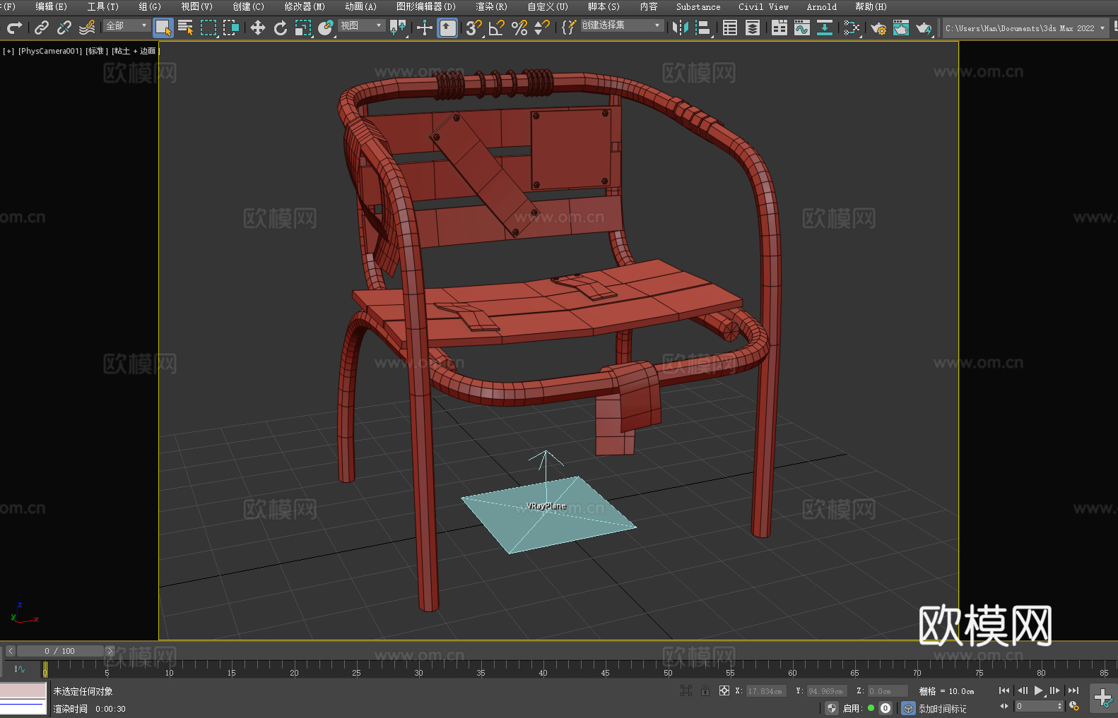Click the 标准 viewport label

tap(97, 51)
